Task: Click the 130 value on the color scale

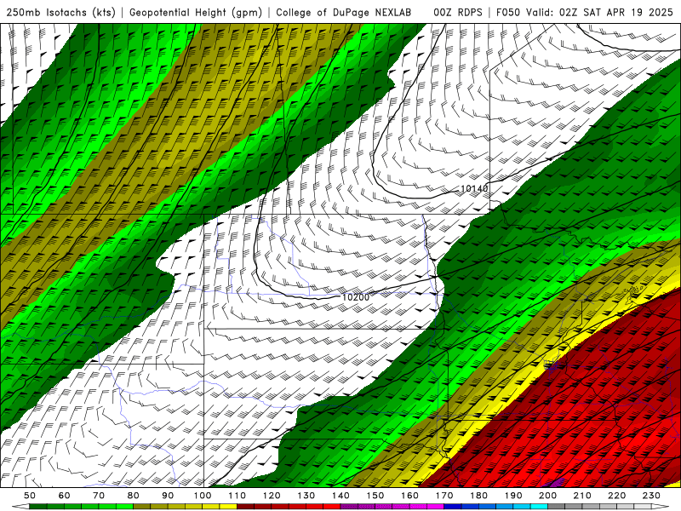Action: coord(306,496)
